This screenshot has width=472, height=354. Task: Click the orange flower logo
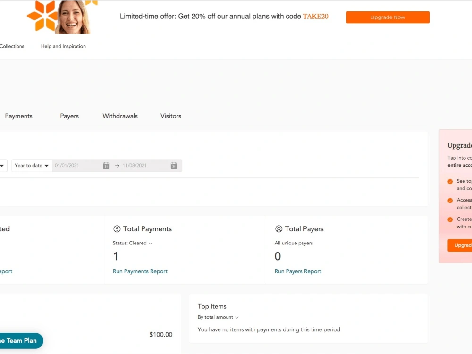(x=42, y=16)
